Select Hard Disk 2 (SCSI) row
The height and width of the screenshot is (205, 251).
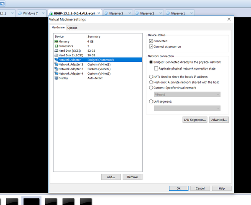(98, 55)
